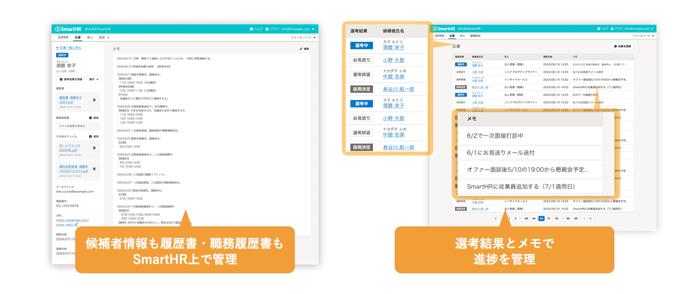Go to page 98 in pagination
Screen dimensions: 698x294
click(568, 218)
